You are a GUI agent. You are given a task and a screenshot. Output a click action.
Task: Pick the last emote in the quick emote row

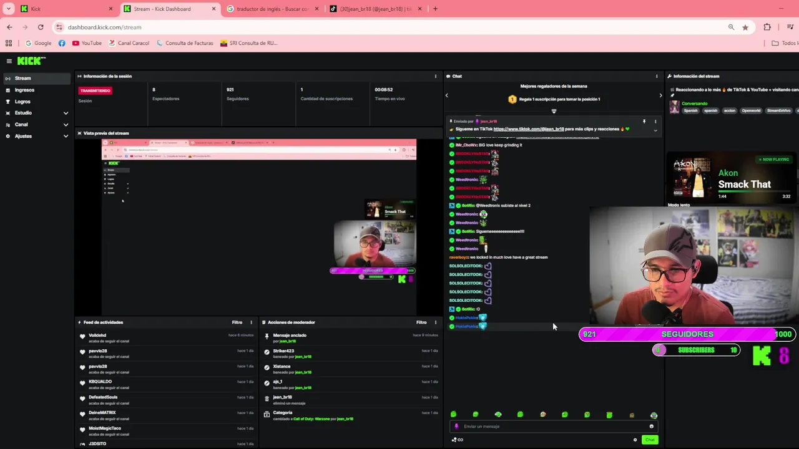(654, 415)
